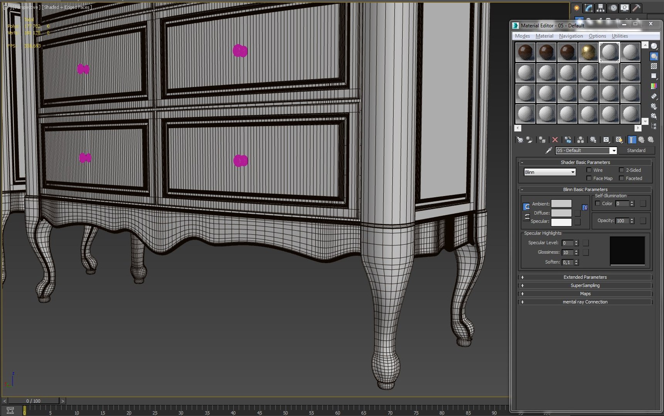
Task: Expand mental ray Connection rollout
Action: point(585,302)
